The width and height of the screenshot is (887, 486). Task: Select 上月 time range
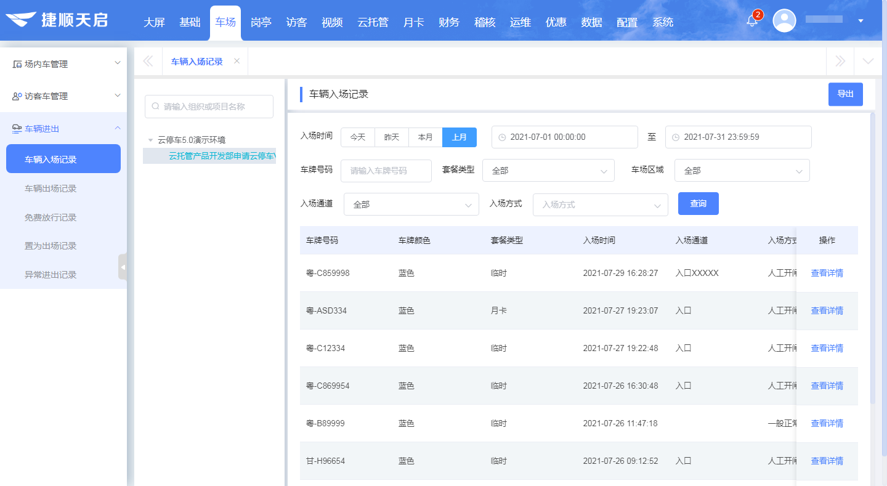[460, 137]
